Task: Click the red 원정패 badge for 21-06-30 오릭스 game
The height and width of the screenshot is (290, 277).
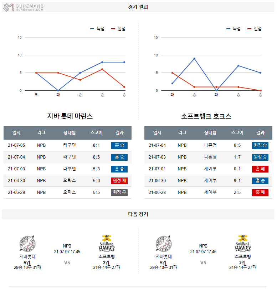Action: tap(119, 181)
